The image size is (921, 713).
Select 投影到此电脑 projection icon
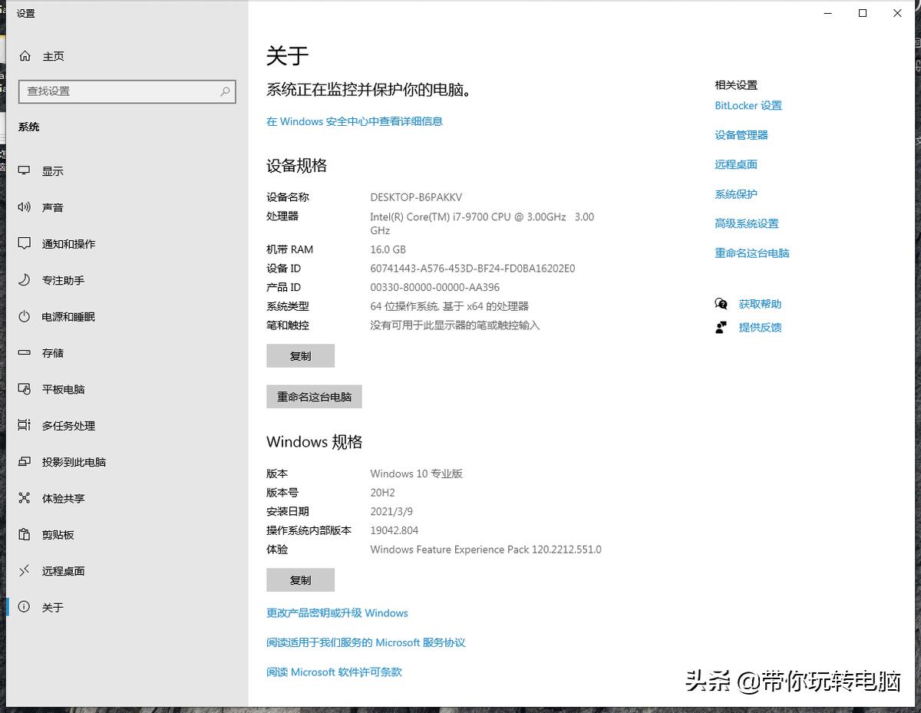[x=23, y=461]
